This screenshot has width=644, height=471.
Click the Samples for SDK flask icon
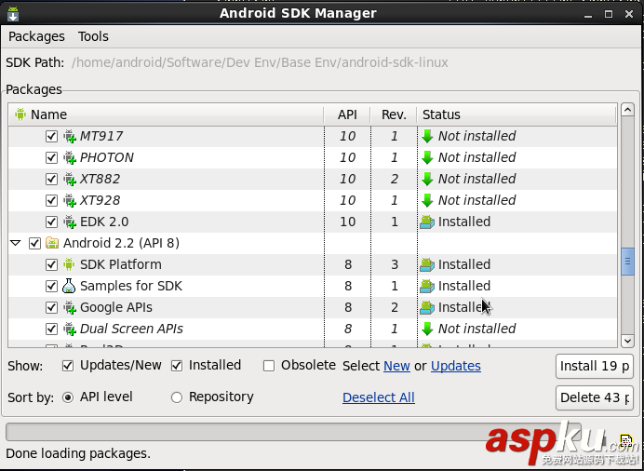click(69, 286)
